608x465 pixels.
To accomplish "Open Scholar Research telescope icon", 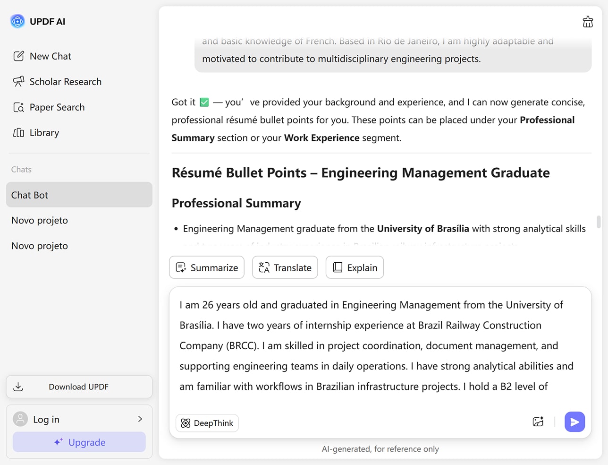I will (x=18, y=82).
